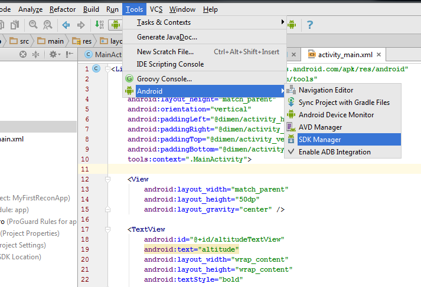
Task: Open AVD Manager
Action: [x=343, y=127]
